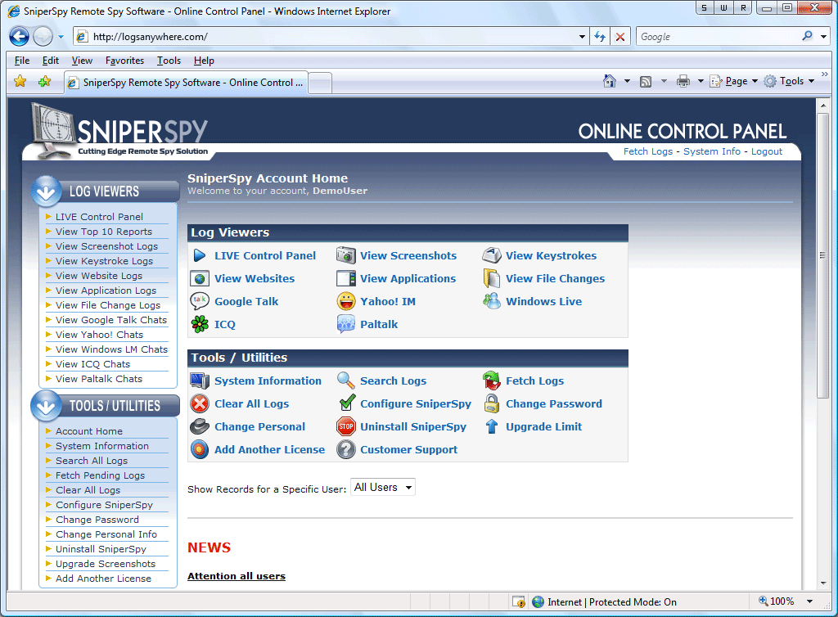Click the Upgrade Limit up arrow icon

coord(492,427)
